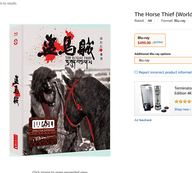
Task: Open the Terminator collector's edition ad image
Action: tap(154, 99)
